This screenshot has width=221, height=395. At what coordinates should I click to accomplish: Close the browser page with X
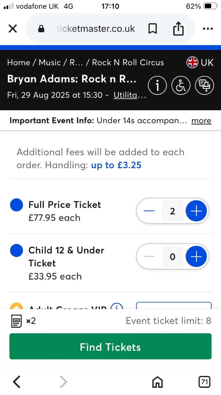(x=13, y=29)
